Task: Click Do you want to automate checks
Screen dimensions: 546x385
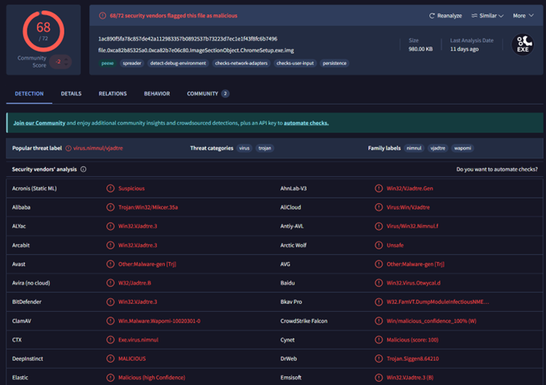Action: (x=497, y=169)
